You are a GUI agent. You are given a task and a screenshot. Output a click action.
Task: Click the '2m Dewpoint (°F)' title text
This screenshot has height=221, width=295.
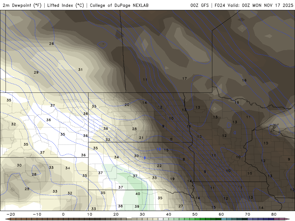tap(22, 5)
